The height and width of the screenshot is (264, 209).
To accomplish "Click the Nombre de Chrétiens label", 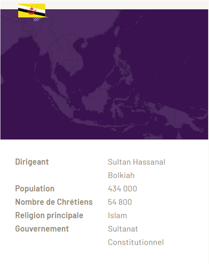I will 54,202.
